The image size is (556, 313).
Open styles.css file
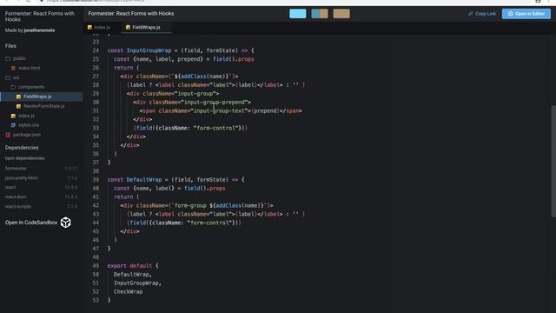click(x=29, y=125)
